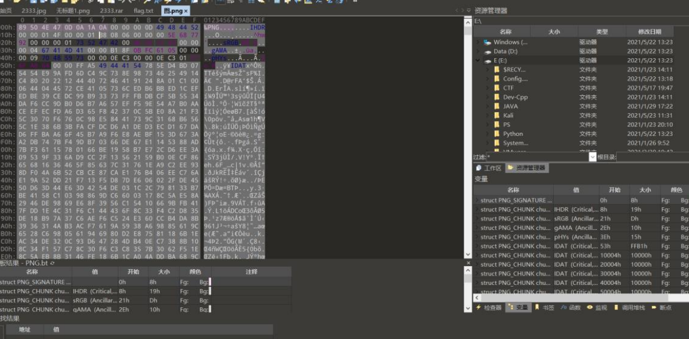Expand the $RECY... folder node
The image size is (689, 339).
click(487, 69)
